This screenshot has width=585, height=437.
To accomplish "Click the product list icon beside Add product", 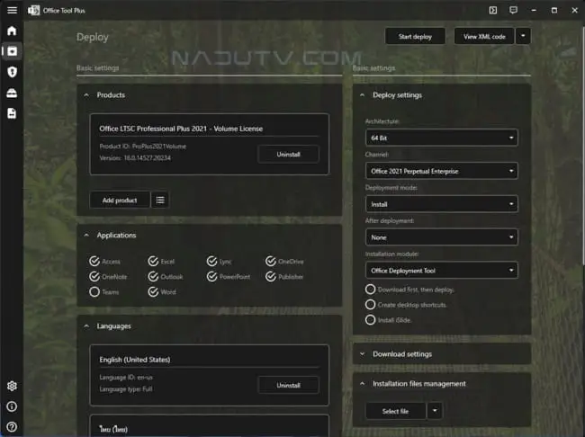I will (x=160, y=201).
